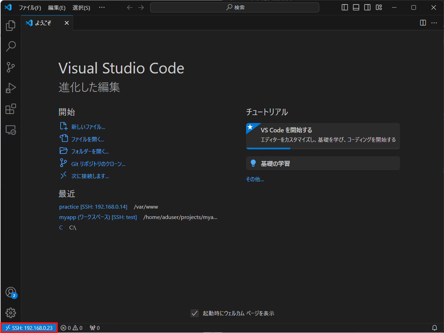Open editor More Actions ellipsis
The height and width of the screenshot is (333, 444).
point(434,23)
